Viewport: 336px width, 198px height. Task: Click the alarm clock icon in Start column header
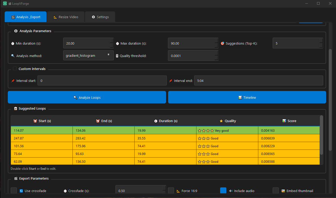pos(35,121)
